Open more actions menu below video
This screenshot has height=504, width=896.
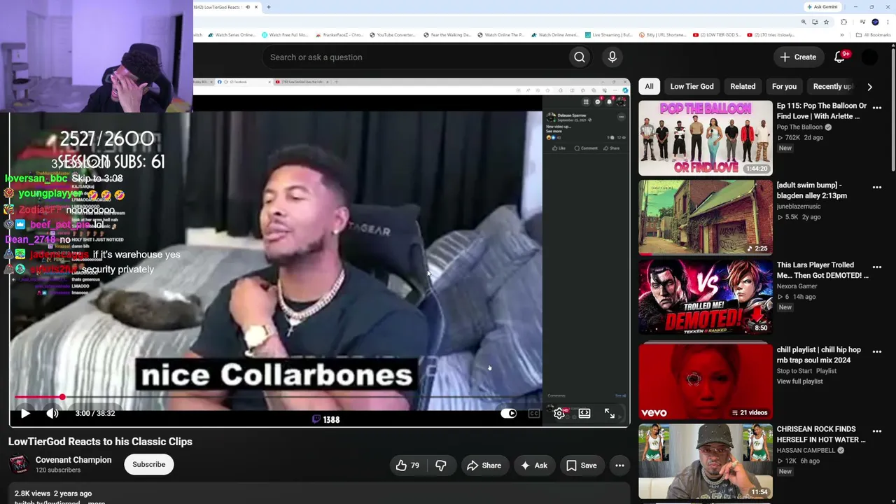click(619, 465)
